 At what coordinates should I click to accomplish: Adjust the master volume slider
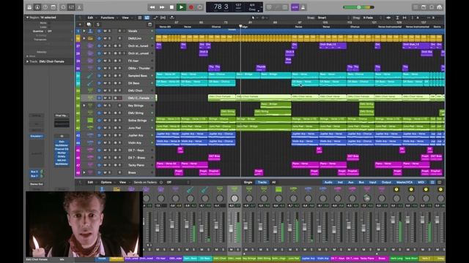(x=358, y=7)
